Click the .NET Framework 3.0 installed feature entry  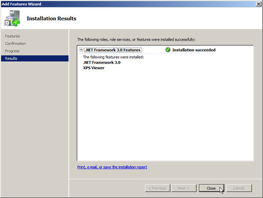coord(102,63)
